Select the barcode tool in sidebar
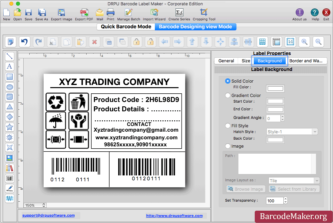Viewport: 333px width, 223px height. click(x=10, y=178)
